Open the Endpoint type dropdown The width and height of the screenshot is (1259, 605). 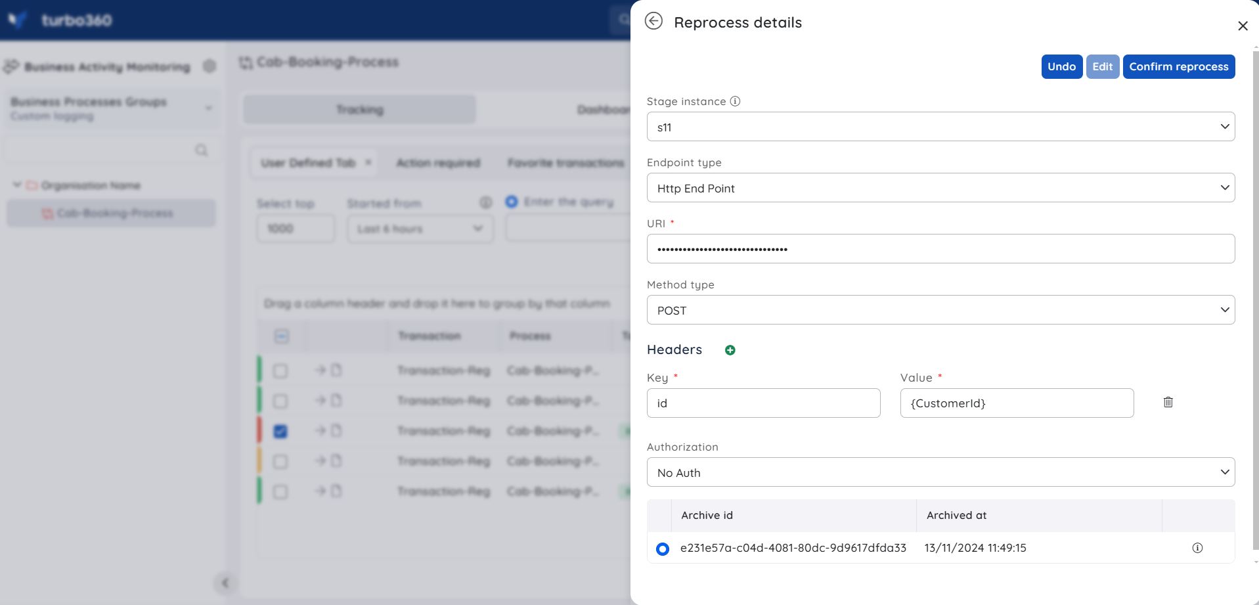pyautogui.click(x=940, y=188)
